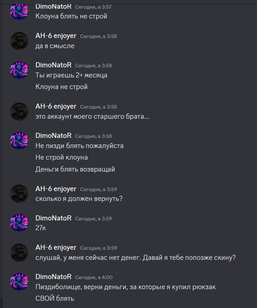
Task: Click the message about buying a "рюкзак"
Action: (x=125, y=287)
